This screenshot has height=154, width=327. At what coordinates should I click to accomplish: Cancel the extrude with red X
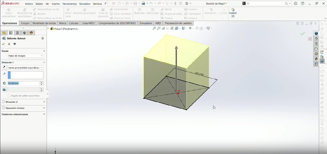pos(9,44)
